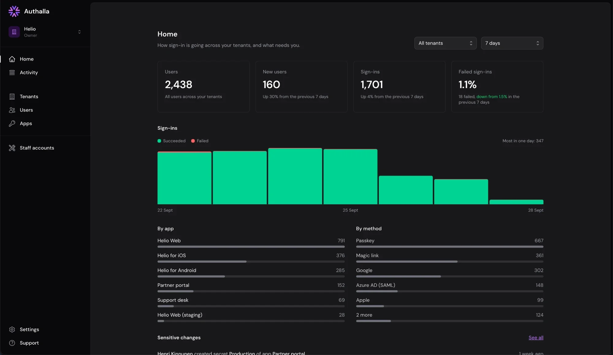Click the Users people icon
Viewport: 613px width, 355px height.
[x=12, y=110]
